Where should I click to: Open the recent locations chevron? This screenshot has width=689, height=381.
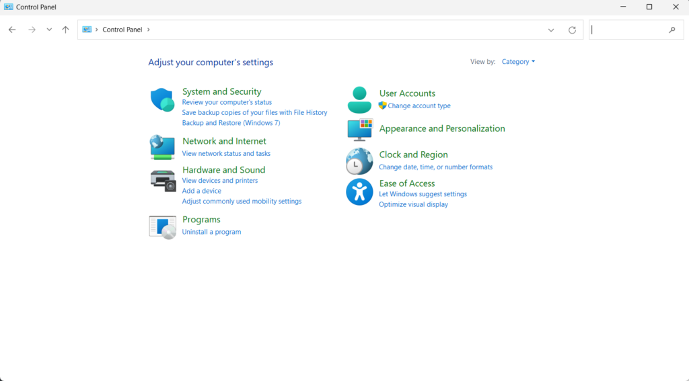49,30
